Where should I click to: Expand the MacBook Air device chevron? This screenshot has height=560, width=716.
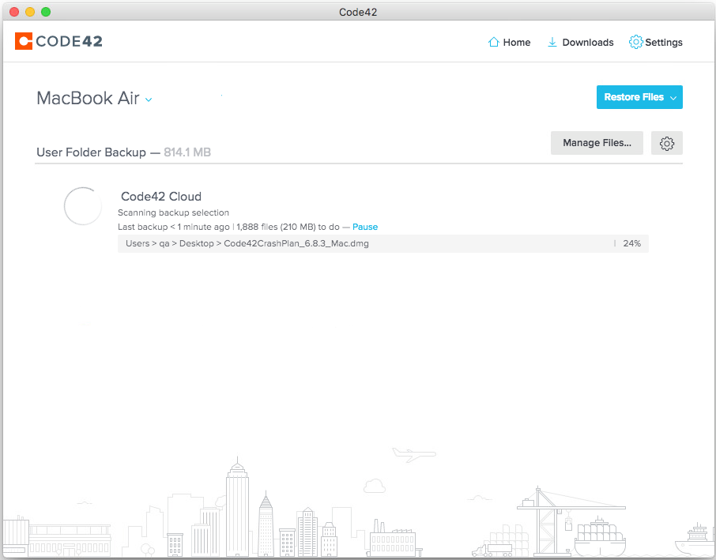pyautogui.click(x=149, y=100)
